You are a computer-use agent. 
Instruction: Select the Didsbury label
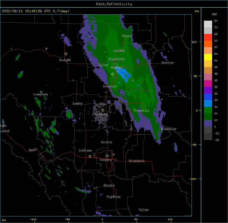coord(101,114)
